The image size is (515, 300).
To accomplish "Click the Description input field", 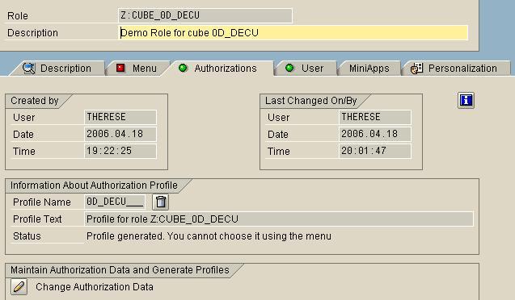I will (x=293, y=33).
